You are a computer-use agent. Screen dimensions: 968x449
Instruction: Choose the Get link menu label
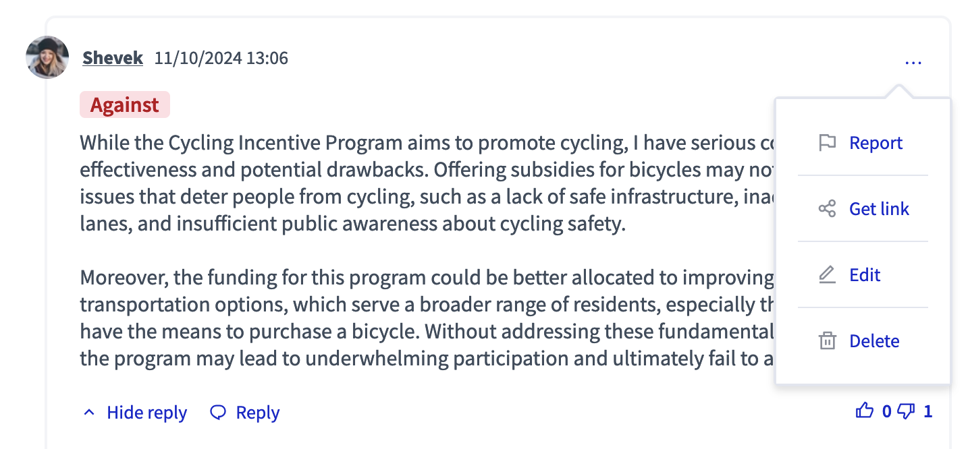tap(879, 209)
